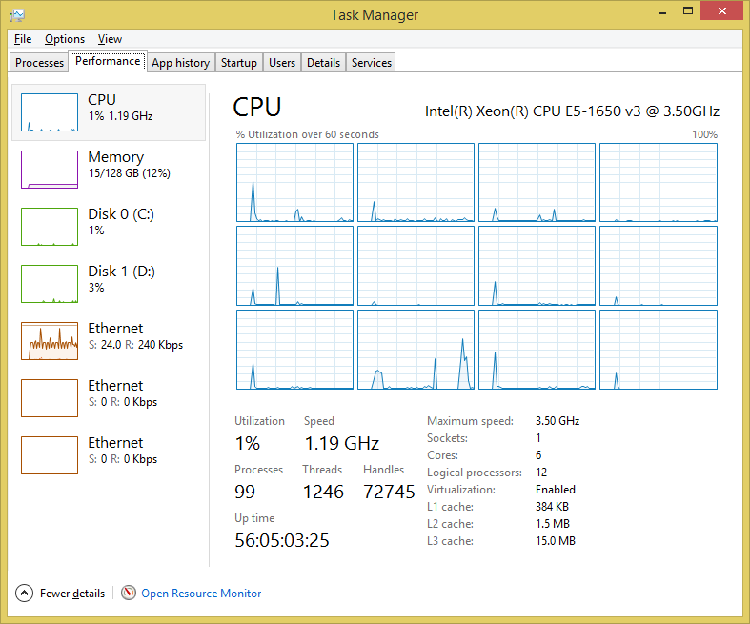
Task: Open the File menu
Action: pos(23,39)
